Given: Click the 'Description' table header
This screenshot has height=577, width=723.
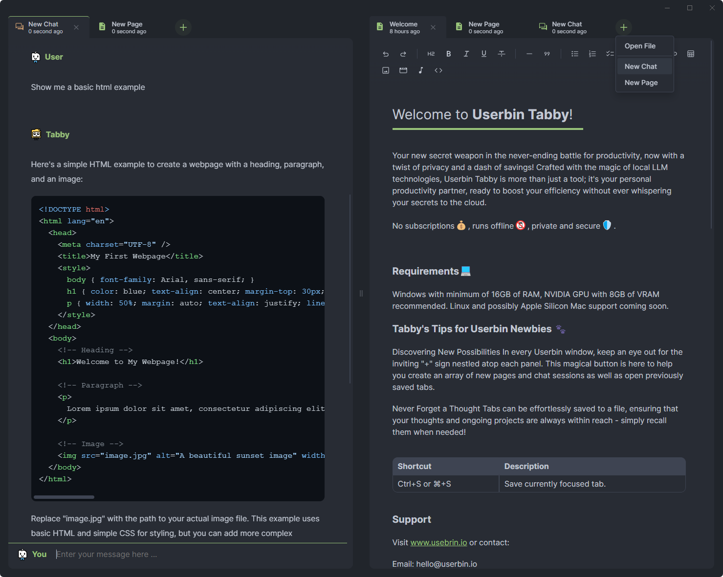Looking at the screenshot, I should (x=592, y=466).
